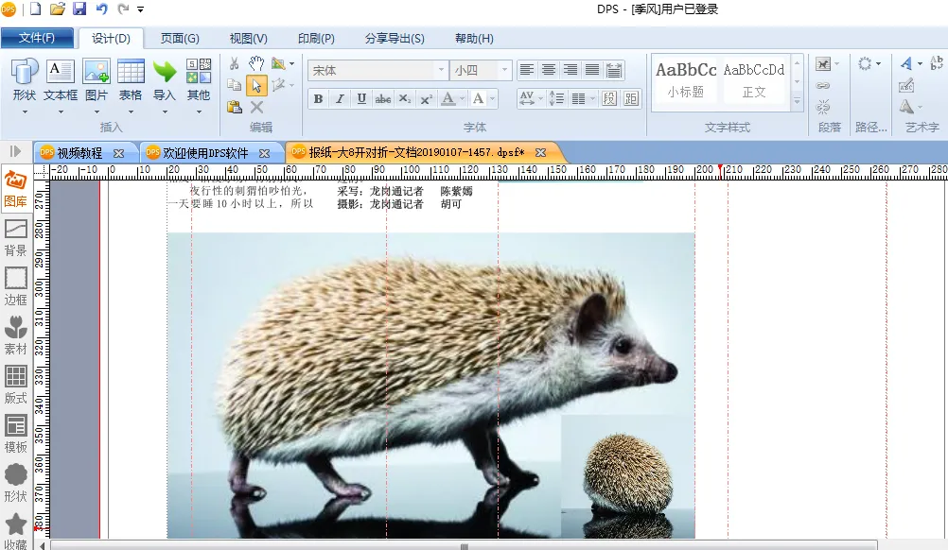Close the 欢迎使用DPS软件 tab

pyautogui.click(x=265, y=152)
